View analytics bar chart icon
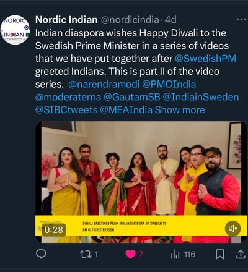 coord(175,255)
